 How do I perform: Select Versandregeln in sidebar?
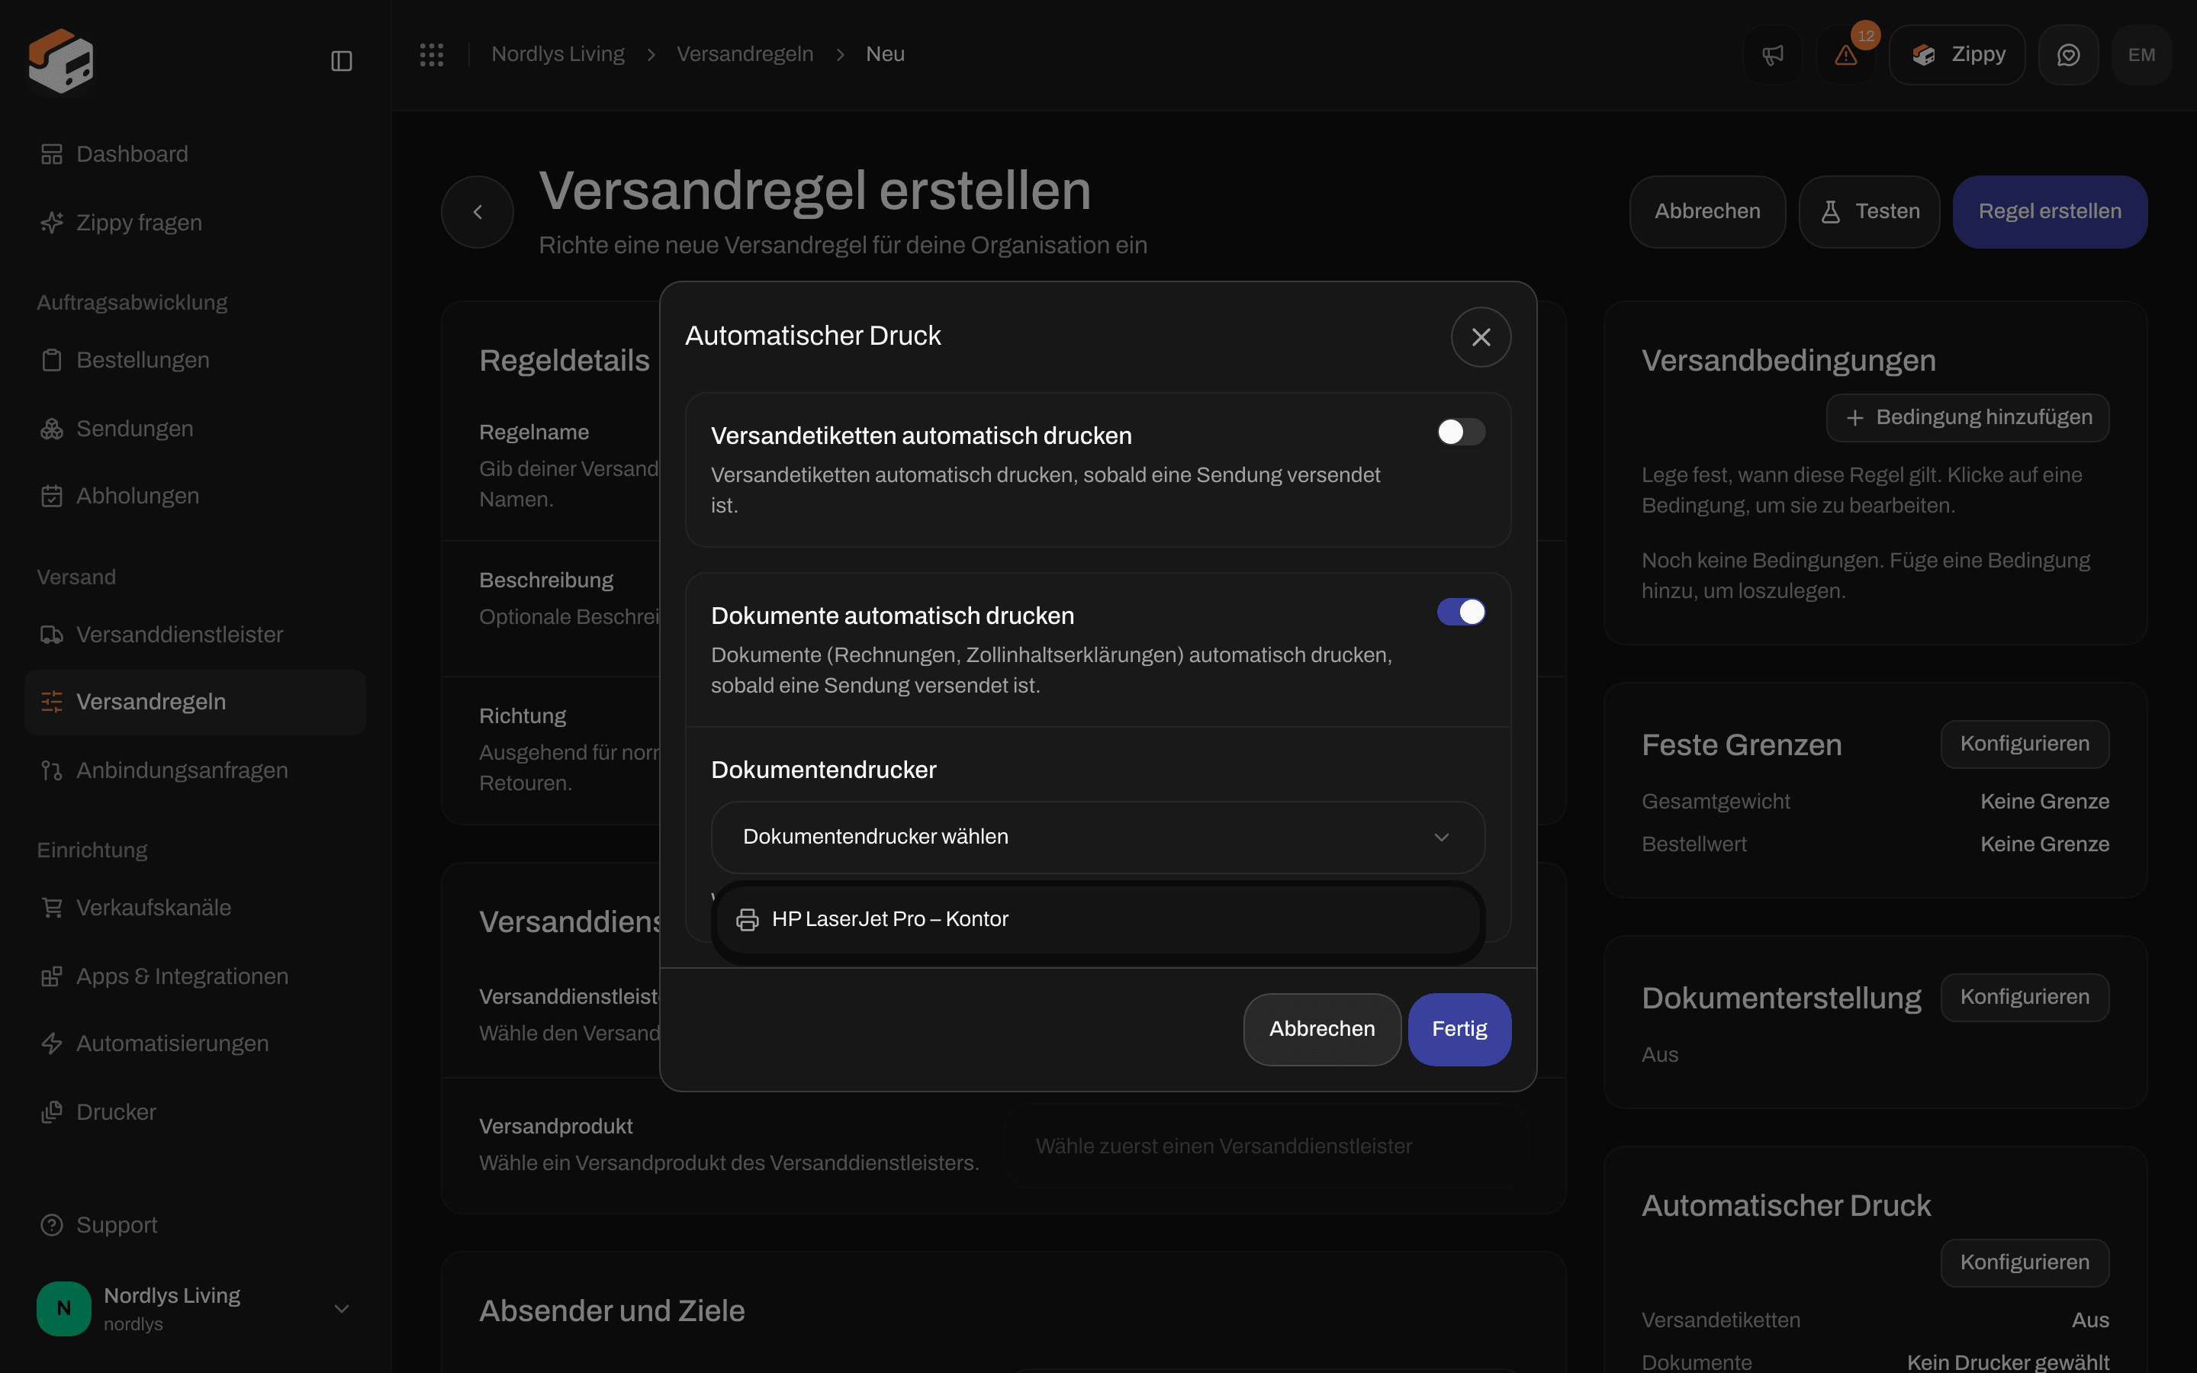(x=195, y=702)
